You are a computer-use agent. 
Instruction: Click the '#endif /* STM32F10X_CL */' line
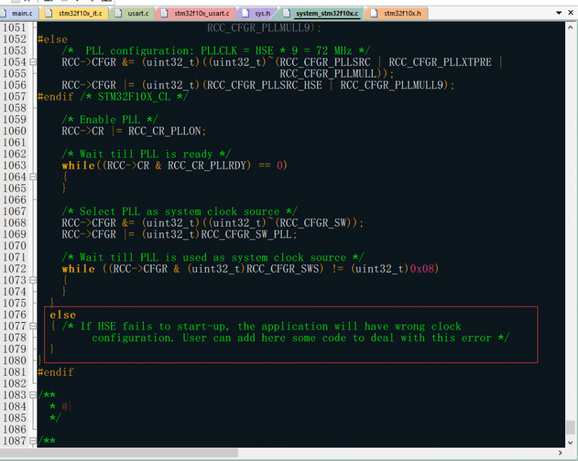[x=113, y=97]
